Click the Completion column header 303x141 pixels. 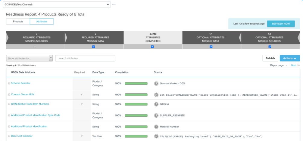(122, 72)
